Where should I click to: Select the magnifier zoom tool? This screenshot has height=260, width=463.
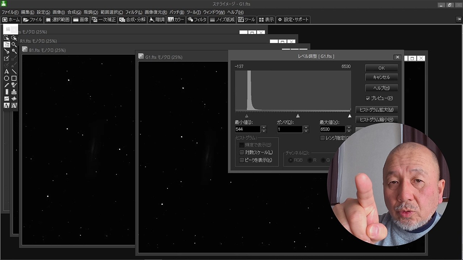[x=14, y=44]
